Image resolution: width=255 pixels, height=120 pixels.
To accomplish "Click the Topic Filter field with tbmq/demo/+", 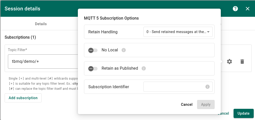I will pyautogui.click(x=42, y=62).
